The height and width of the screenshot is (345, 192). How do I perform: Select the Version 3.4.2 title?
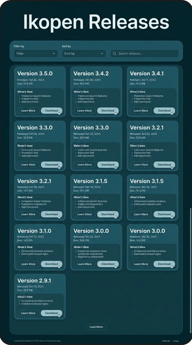(x=91, y=74)
